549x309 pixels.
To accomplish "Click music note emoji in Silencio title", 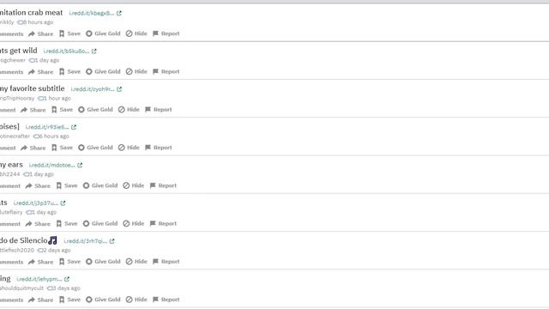I will 52,240.
